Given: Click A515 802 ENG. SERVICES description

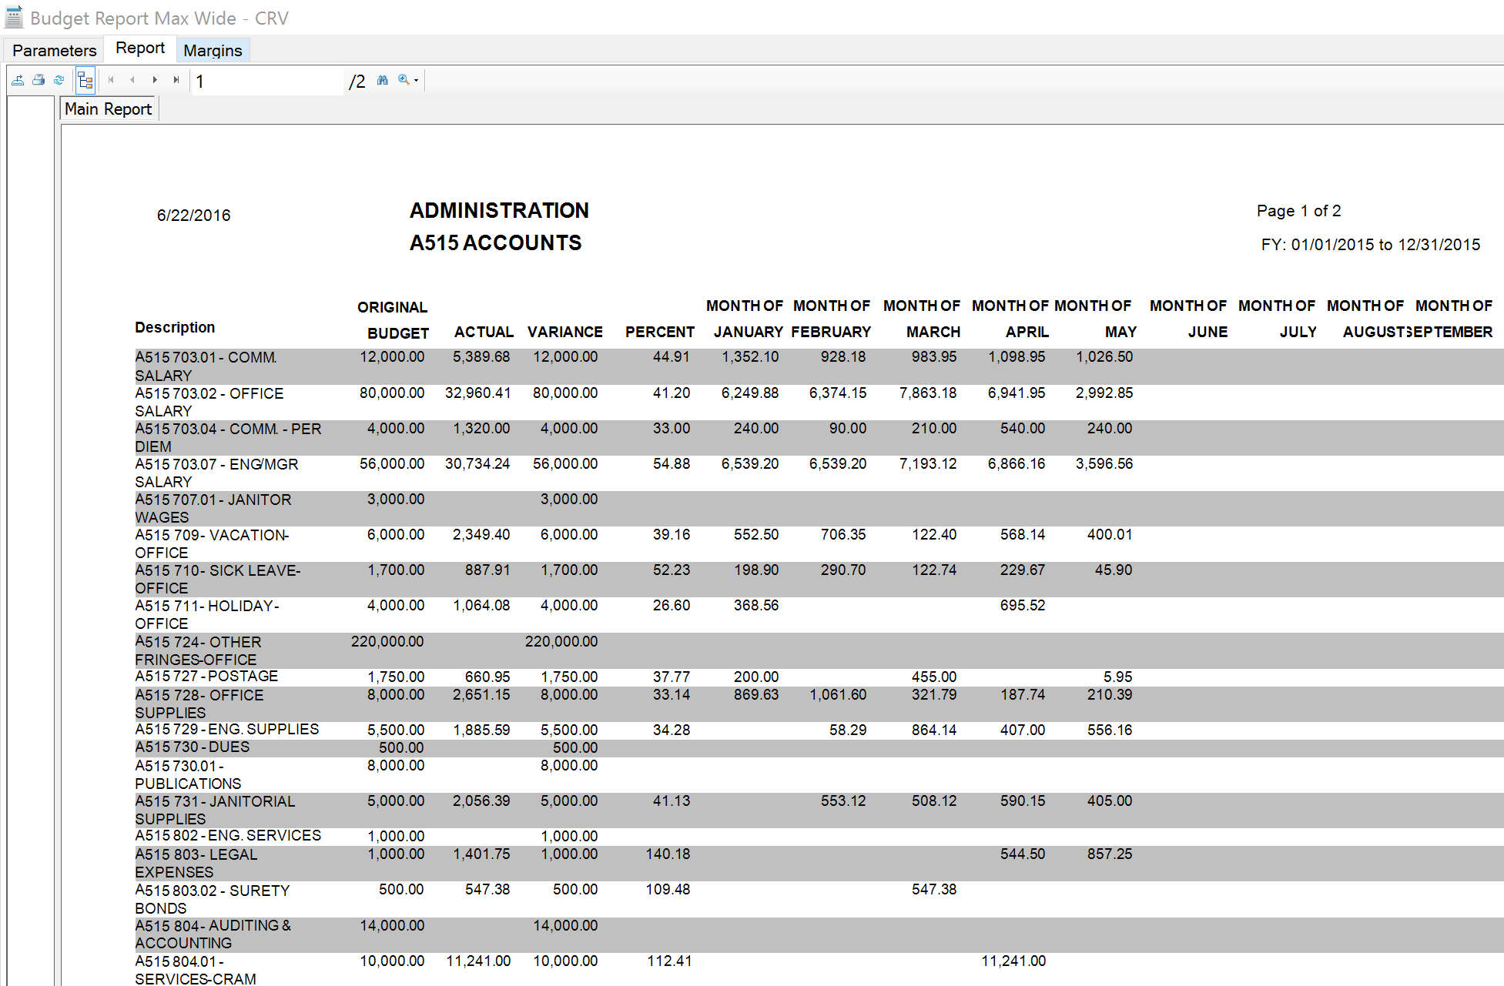Looking at the screenshot, I should (228, 835).
